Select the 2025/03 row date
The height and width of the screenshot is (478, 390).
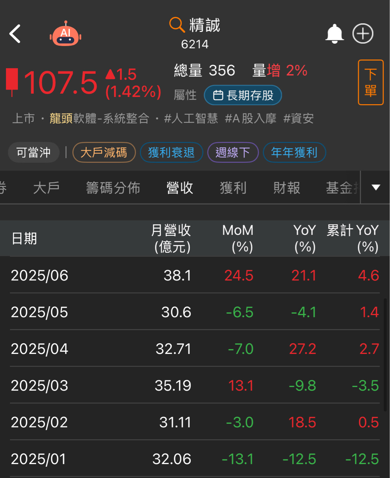click(x=40, y=385)
